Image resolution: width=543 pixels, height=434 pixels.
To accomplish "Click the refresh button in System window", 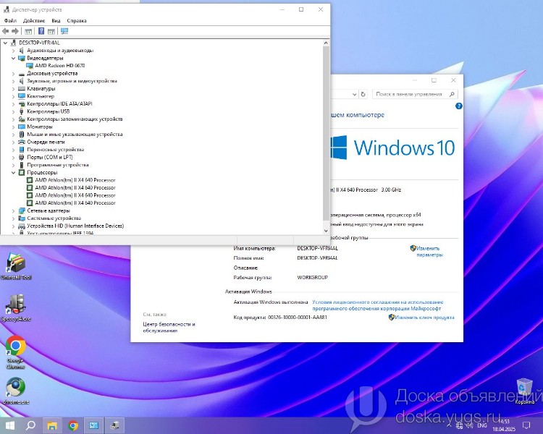I will (x=363, y=94).
